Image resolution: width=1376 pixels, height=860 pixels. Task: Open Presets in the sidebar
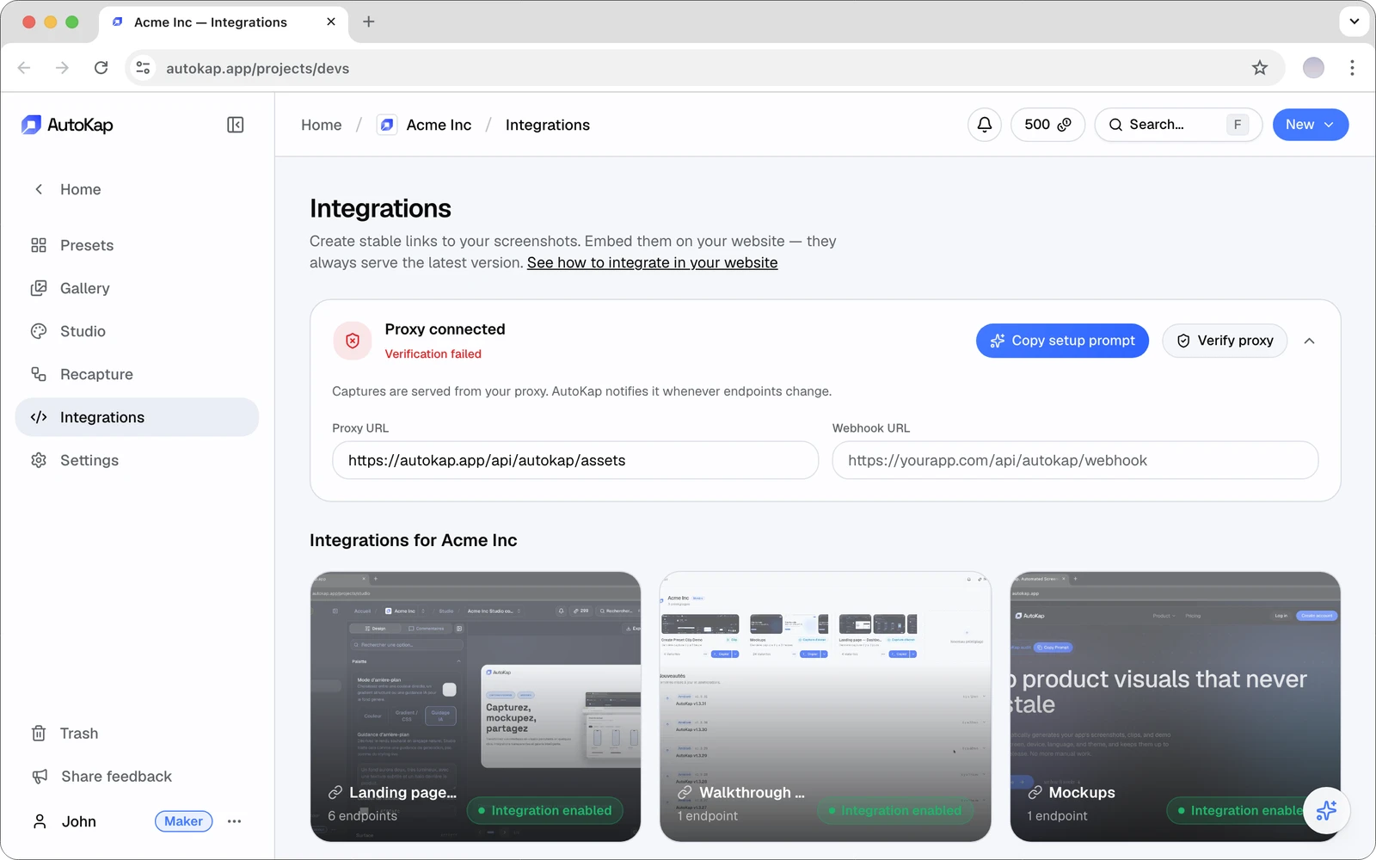point(137,245)
